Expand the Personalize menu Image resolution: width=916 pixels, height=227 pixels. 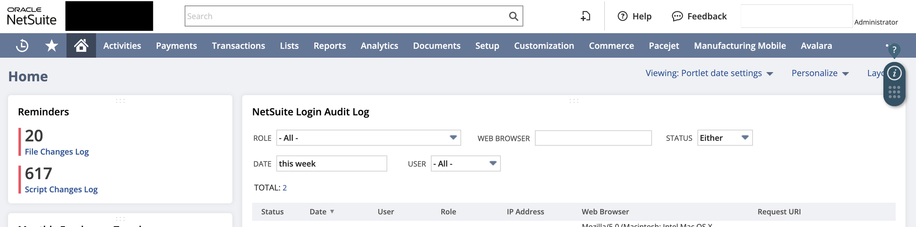pos(820,73)
